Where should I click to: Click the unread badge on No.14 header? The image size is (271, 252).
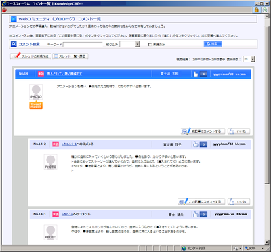[41, 74]
